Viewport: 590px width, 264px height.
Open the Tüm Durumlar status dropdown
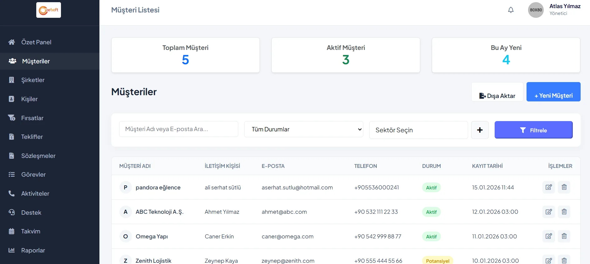[x=303, y=129]
